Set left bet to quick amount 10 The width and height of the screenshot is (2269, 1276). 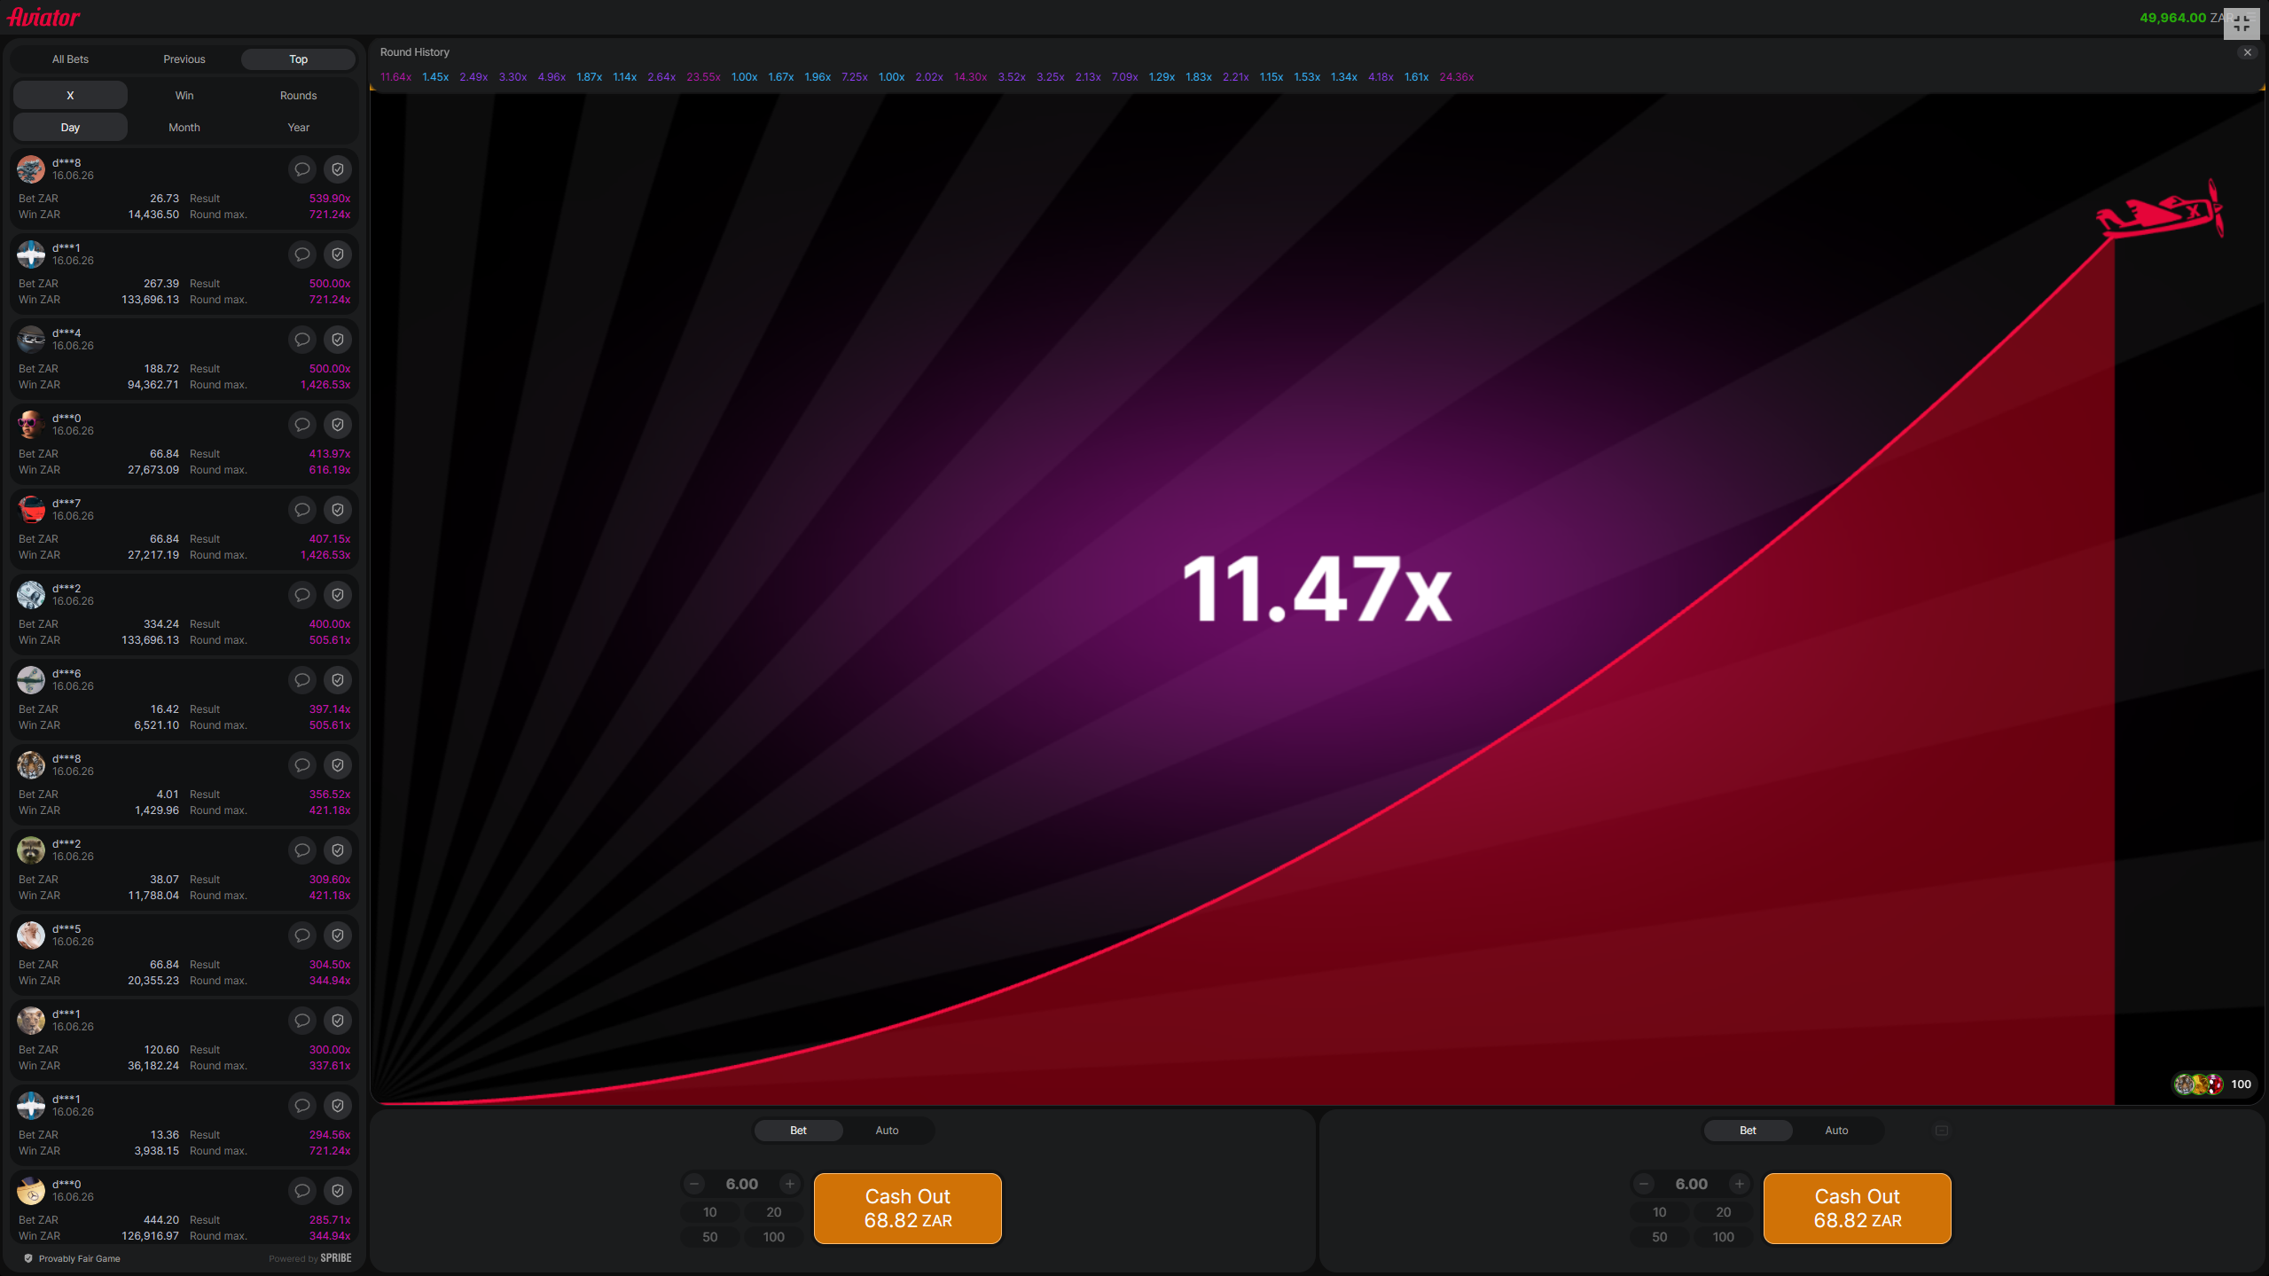point(710,1212)
